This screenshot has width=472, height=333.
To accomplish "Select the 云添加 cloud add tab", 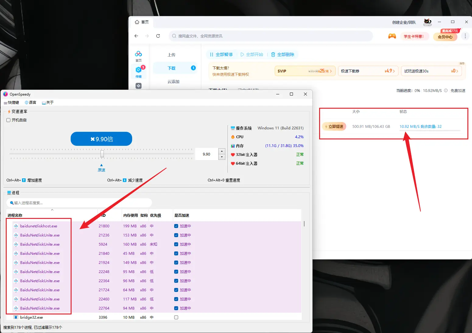I will [173, 82].
